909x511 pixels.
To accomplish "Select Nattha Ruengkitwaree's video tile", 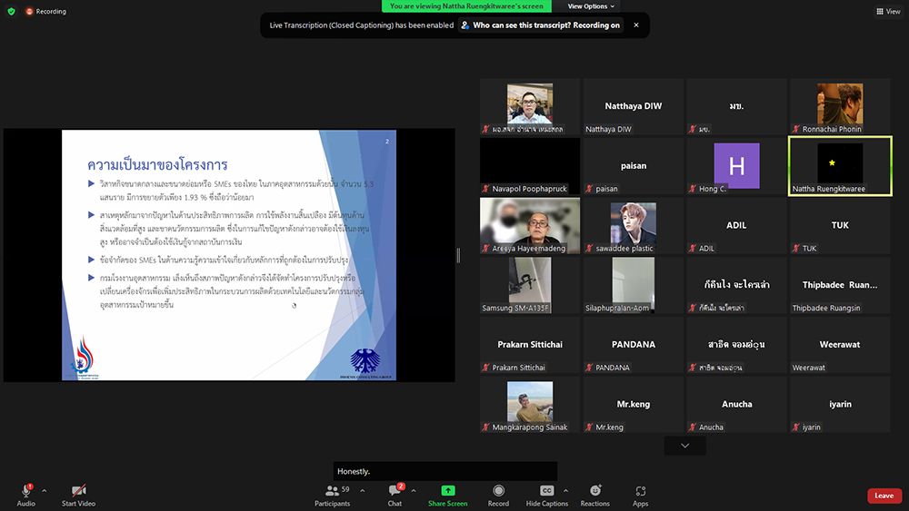I will [x=840, y=165].
